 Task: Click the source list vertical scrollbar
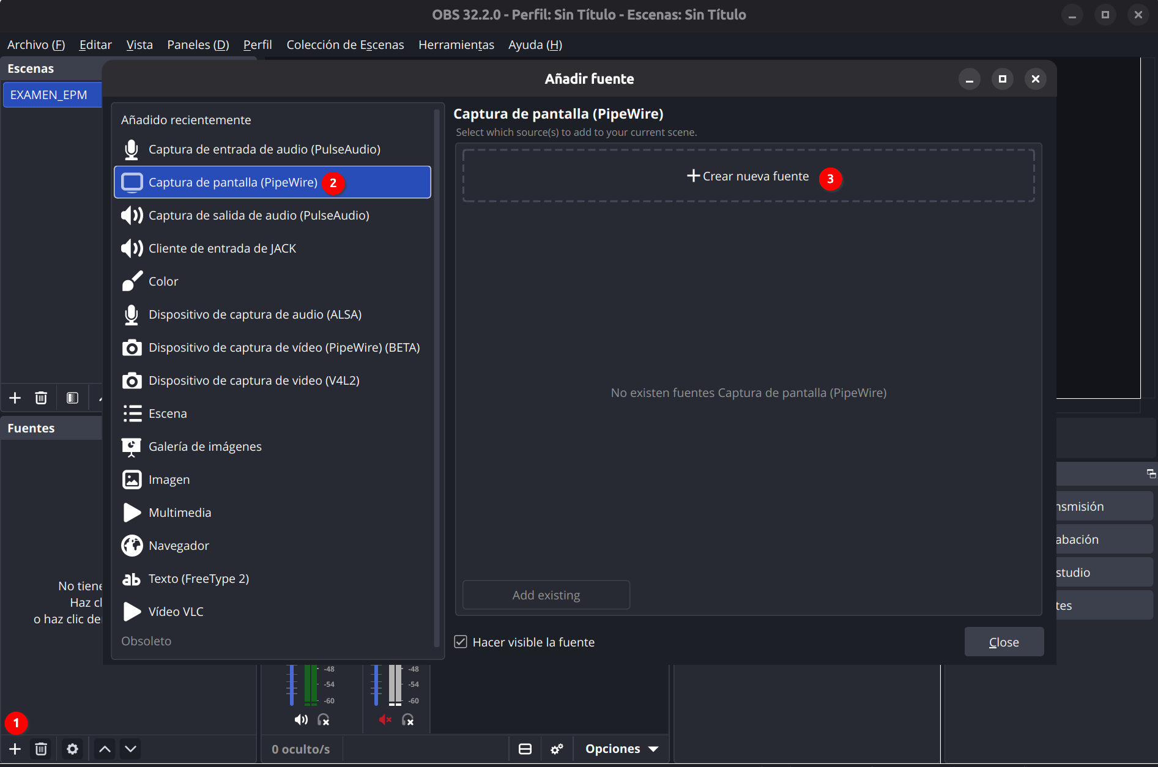(x=437, y=377)
